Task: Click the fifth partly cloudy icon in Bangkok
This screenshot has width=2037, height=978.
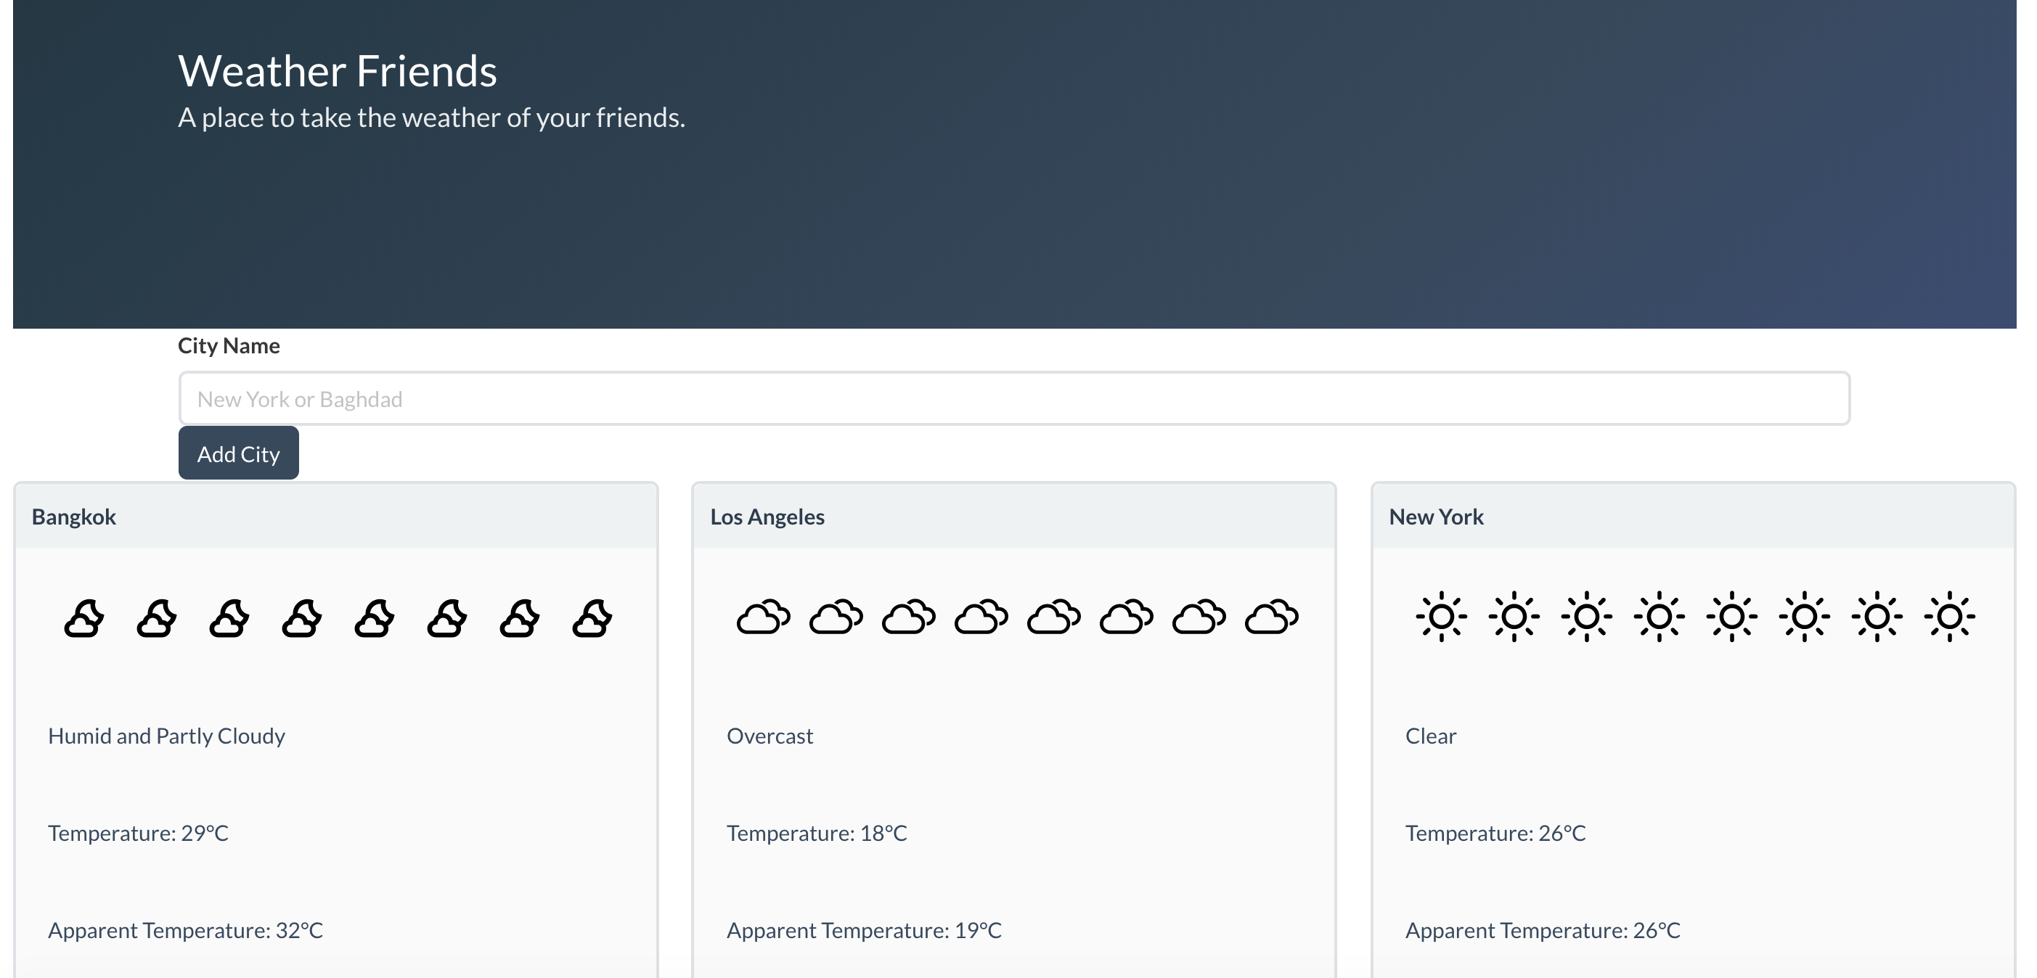Action: click(x=374, y=617)
